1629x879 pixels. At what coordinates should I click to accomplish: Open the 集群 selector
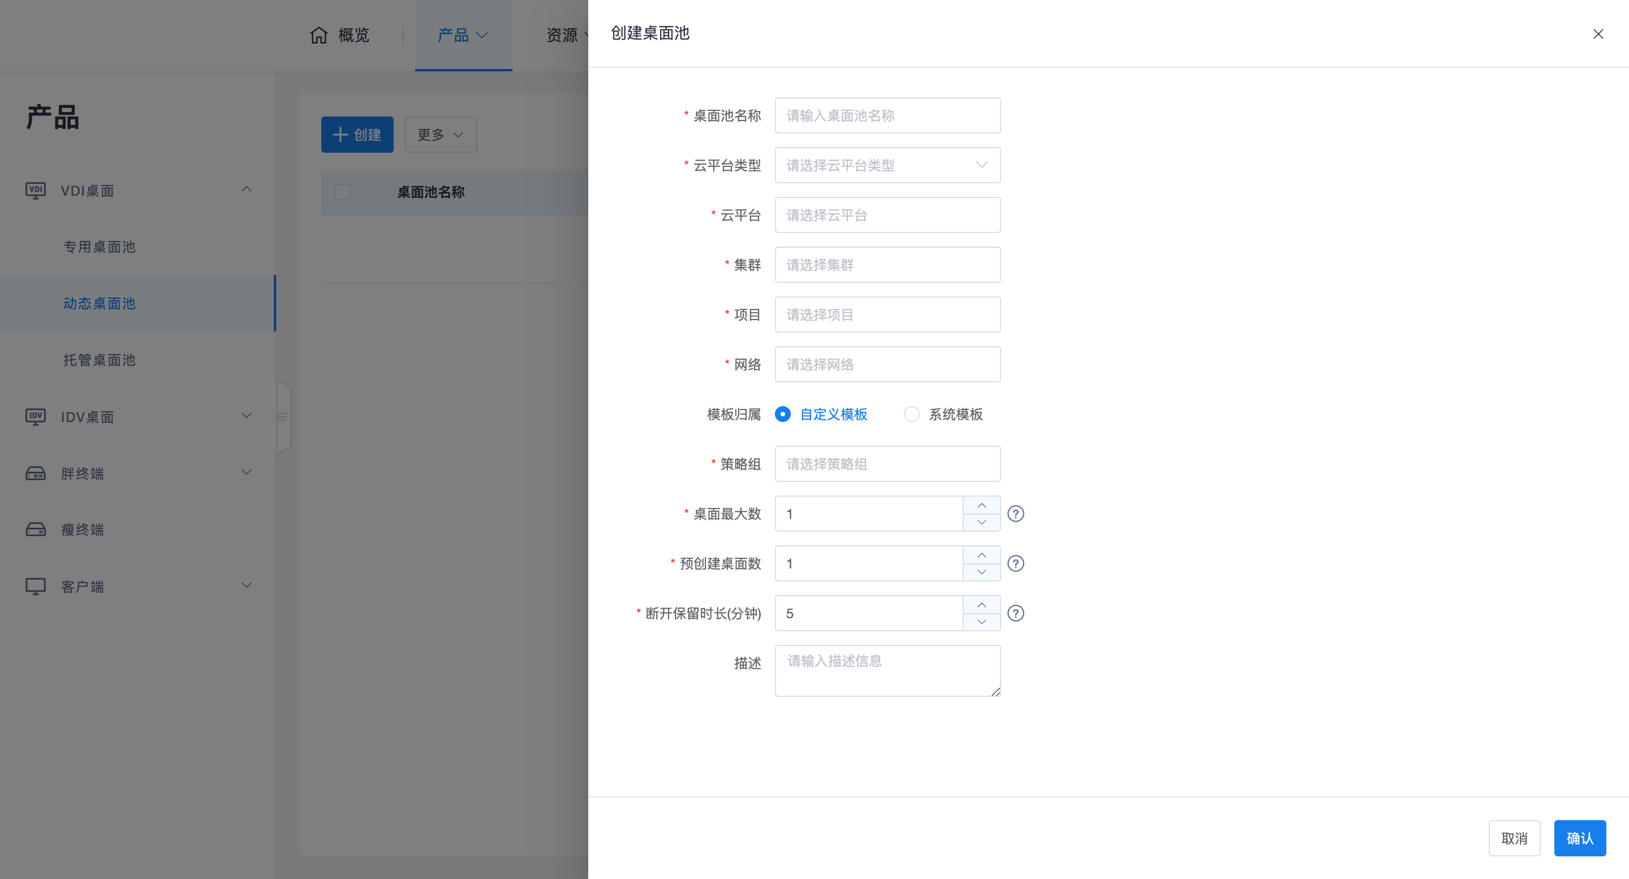[887, 265]
